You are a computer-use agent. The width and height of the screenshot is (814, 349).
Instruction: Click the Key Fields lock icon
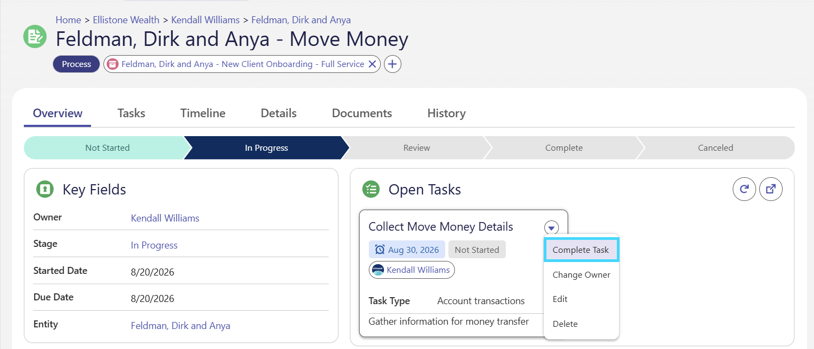click(45, 190)
